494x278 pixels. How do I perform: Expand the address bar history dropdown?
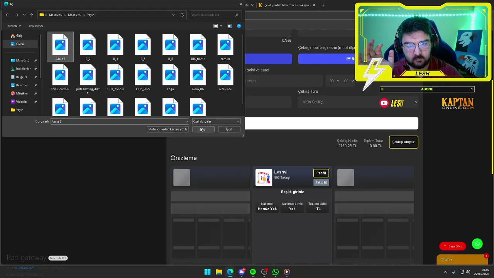tap(173, 15)
